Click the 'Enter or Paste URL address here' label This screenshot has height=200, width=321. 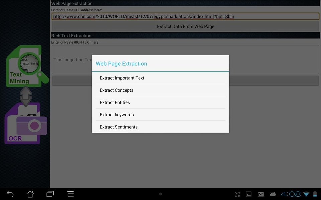point(77,10)
